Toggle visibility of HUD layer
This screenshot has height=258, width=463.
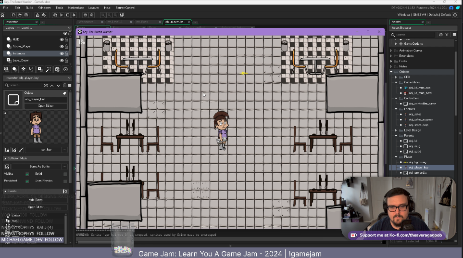(x=62, y=39)
